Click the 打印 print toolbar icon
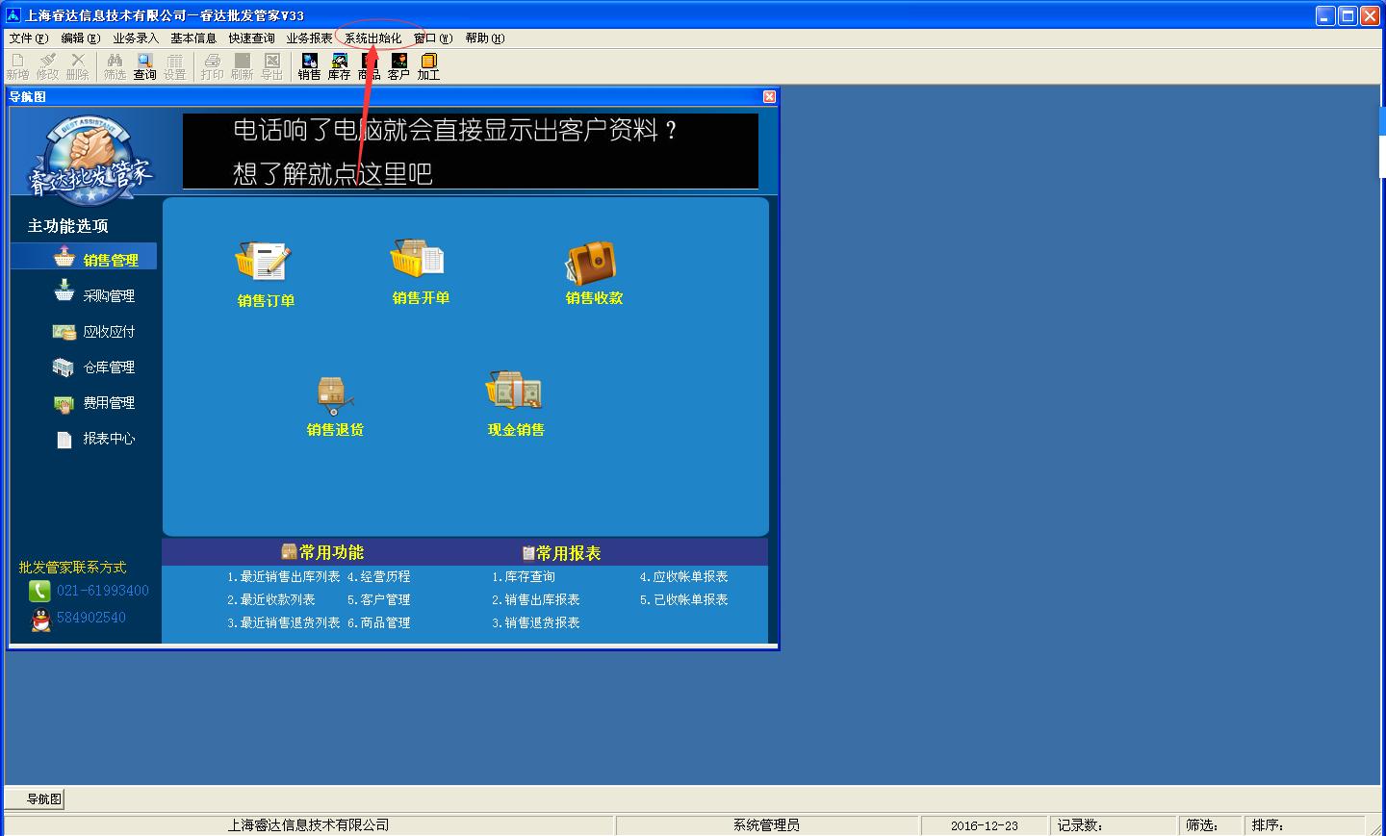Viewport: 1386px width, 836px height. coord(212,66)
